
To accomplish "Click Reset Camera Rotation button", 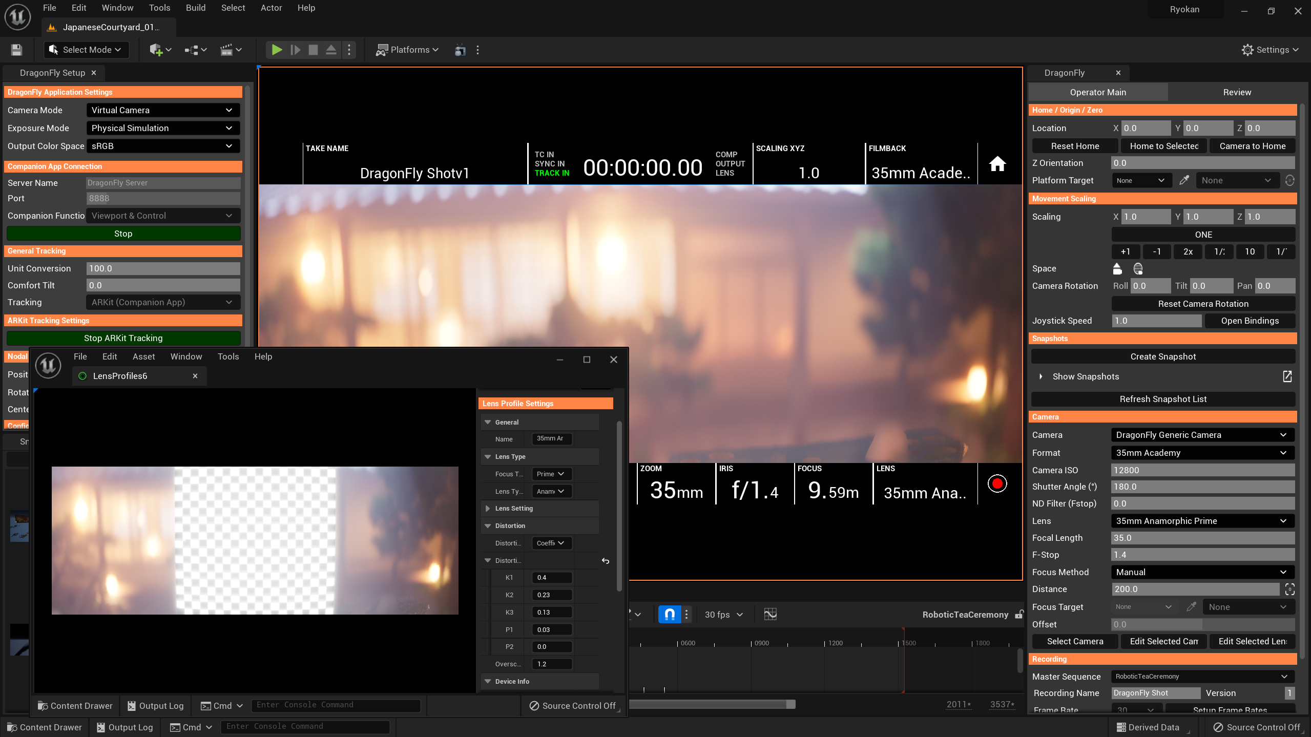I will coord(1203,304).
